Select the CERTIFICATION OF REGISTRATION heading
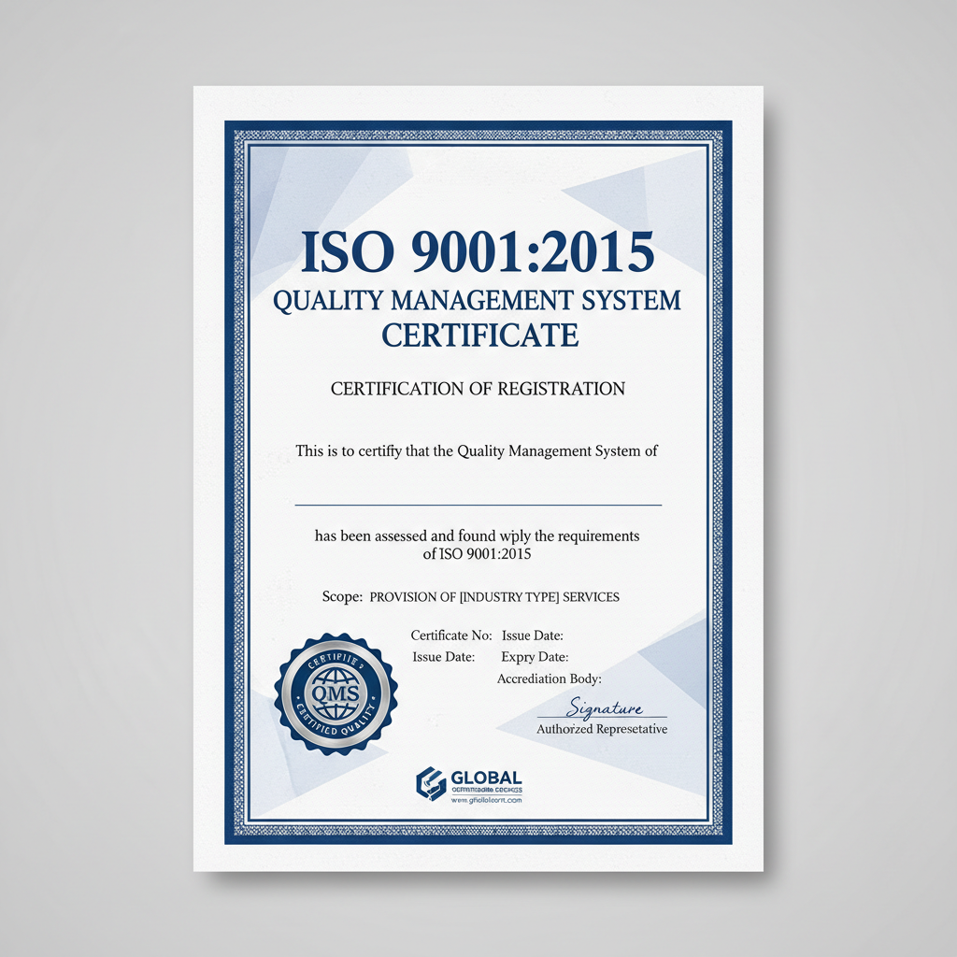The height and width of the screenshot is (957, 957). pos(478,388)
